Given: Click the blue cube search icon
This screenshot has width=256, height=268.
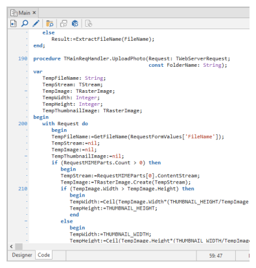Looking at the screenshot, I should [75, 23].
